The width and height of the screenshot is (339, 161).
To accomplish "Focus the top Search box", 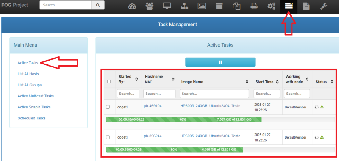I will click(66, 5).
